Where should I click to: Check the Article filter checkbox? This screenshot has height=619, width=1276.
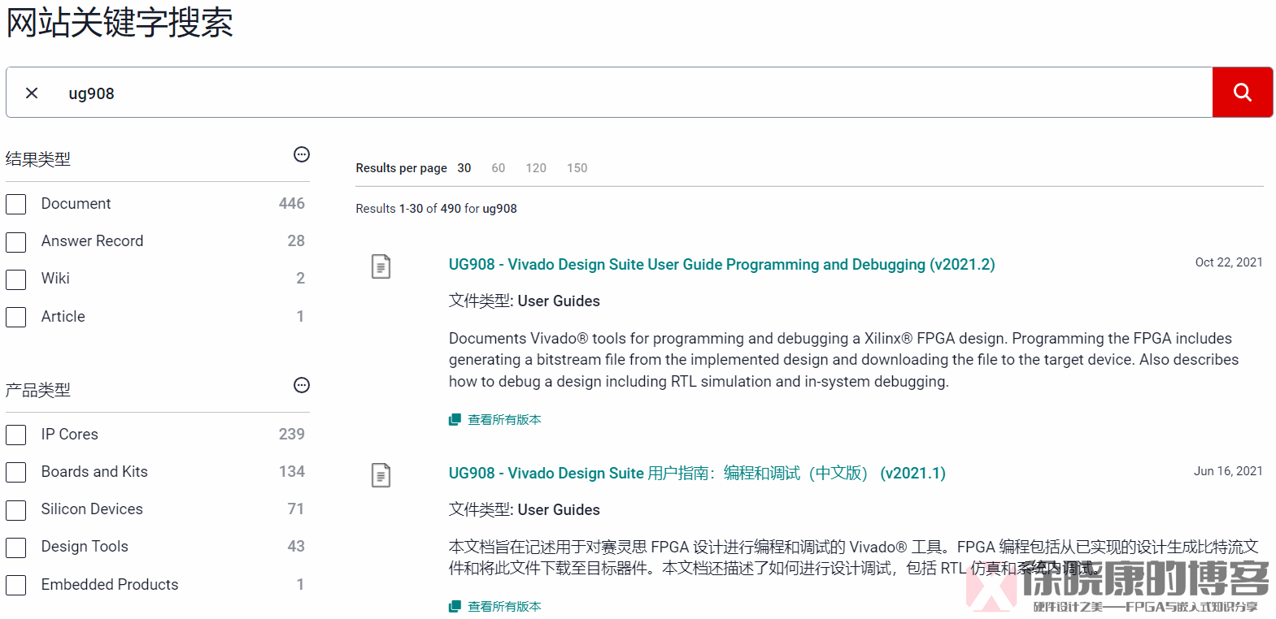click(16, 317)
